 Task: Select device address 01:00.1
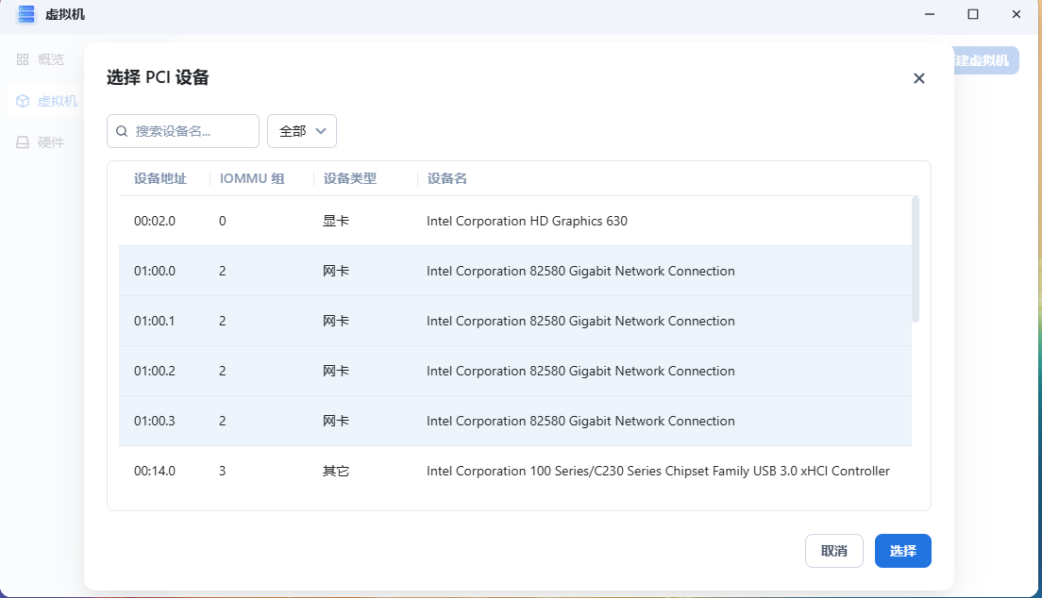(x=154, y=321)
